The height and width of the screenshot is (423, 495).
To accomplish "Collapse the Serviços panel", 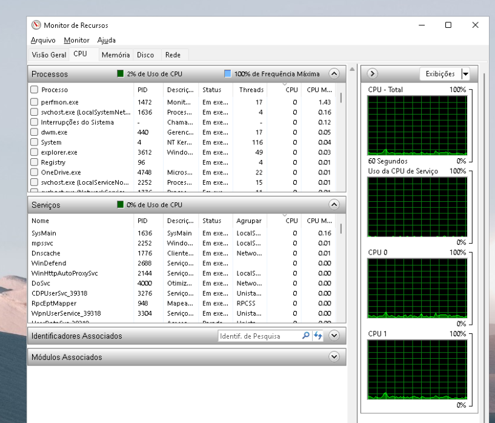I will coord(334,205).
